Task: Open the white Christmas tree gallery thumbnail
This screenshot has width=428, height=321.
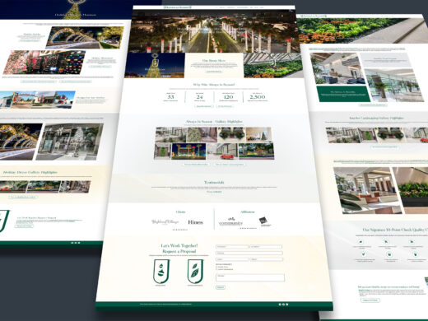Action: (202, 135)
